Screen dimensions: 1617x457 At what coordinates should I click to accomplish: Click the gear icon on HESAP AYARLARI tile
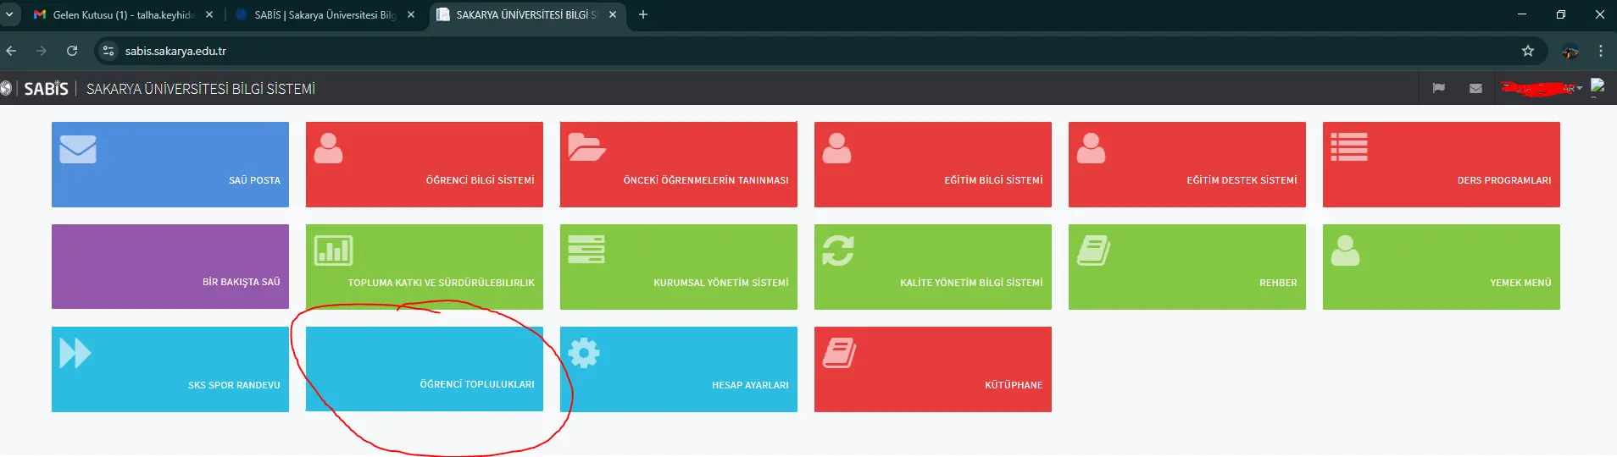pos(584,353)
